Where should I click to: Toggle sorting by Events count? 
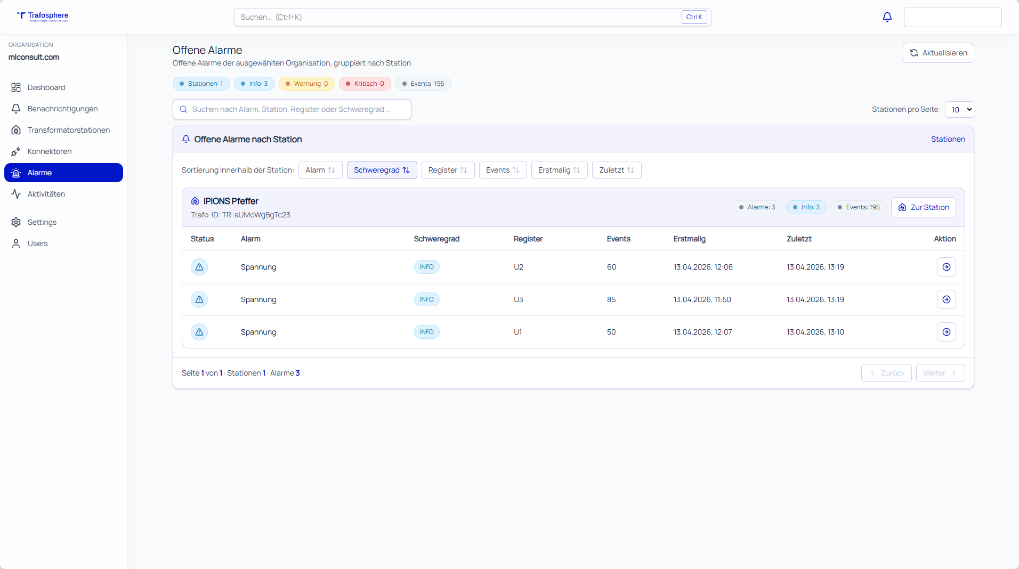503,170
